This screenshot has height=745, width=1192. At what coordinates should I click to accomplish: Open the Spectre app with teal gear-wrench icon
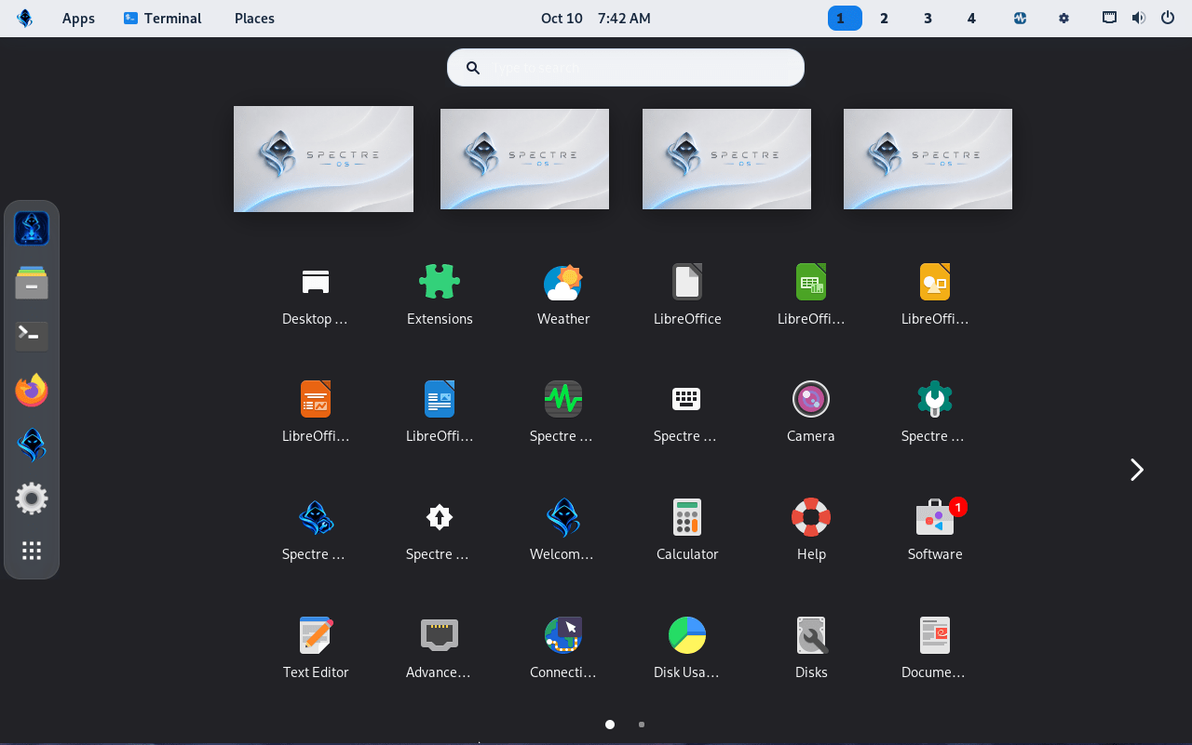[935, 399]
